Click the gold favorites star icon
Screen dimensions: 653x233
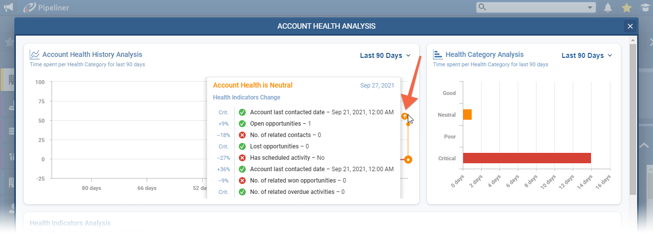(x=627, y=7)
